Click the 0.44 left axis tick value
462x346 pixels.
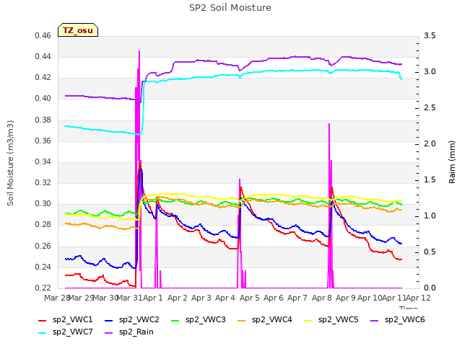43,56
